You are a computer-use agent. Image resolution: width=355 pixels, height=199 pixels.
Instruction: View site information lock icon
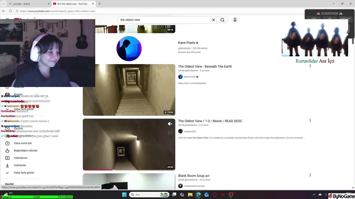click(x=17, y=11)
